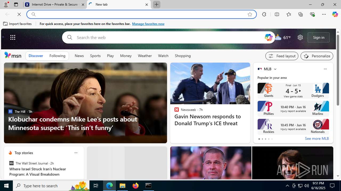
Task: Open Task View on taskbar
Action: tap(96, 186)
